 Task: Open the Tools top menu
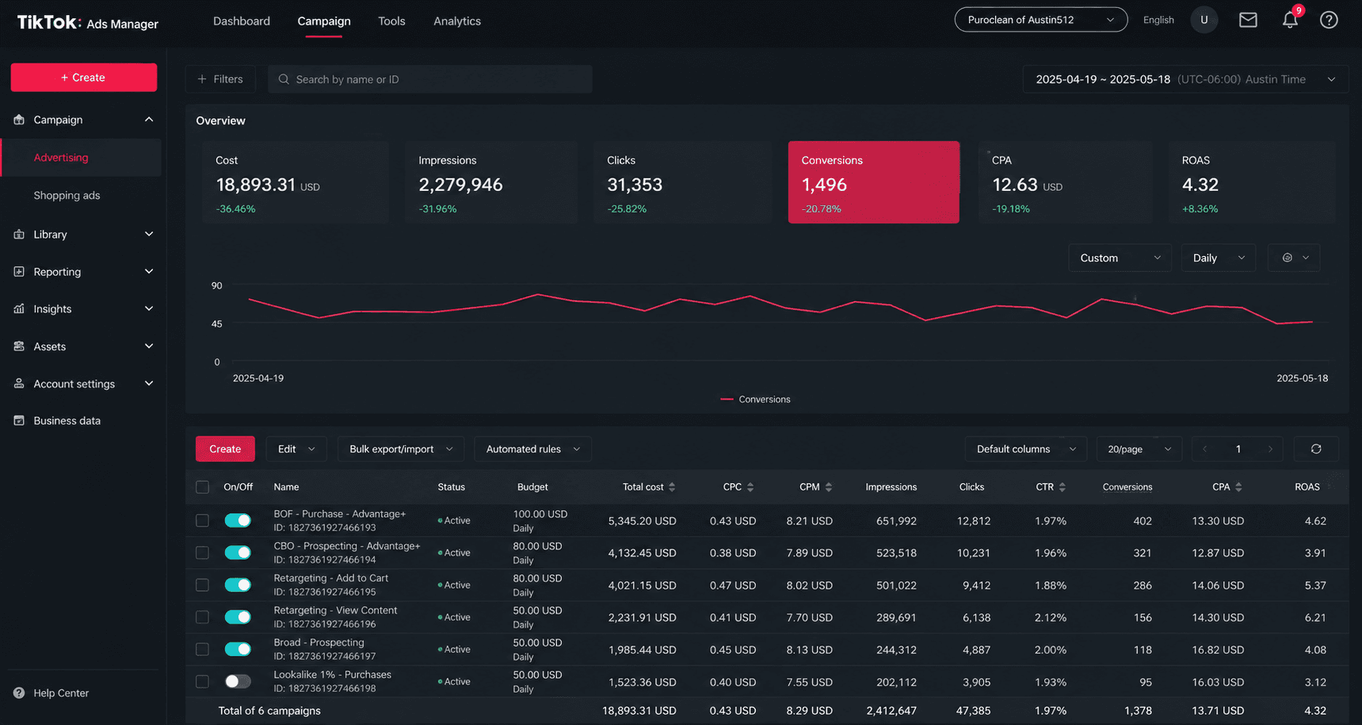click(391, 21)
